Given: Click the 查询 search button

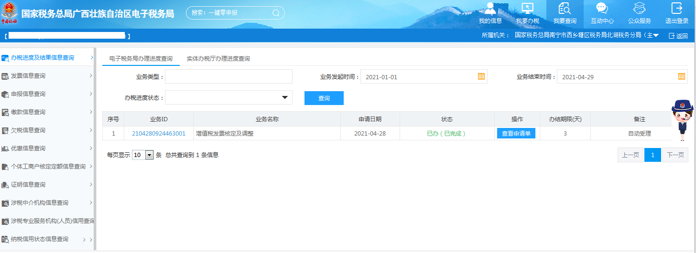Looking at the screenshot, I should (x=324, y=98).
